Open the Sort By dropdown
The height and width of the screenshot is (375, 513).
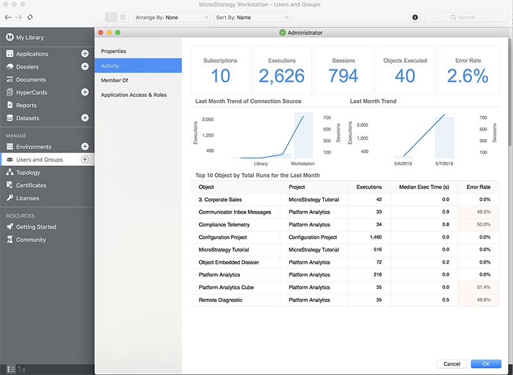tap(252, 17)
